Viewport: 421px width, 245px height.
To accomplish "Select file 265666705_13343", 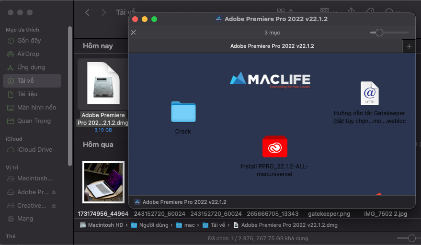I will [273, 214].
